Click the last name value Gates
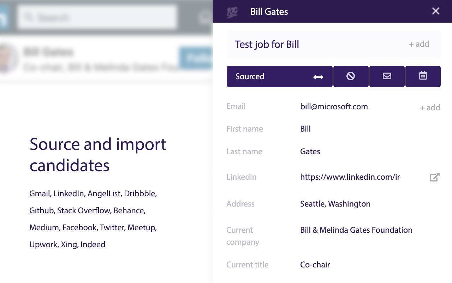 point(310,151)
